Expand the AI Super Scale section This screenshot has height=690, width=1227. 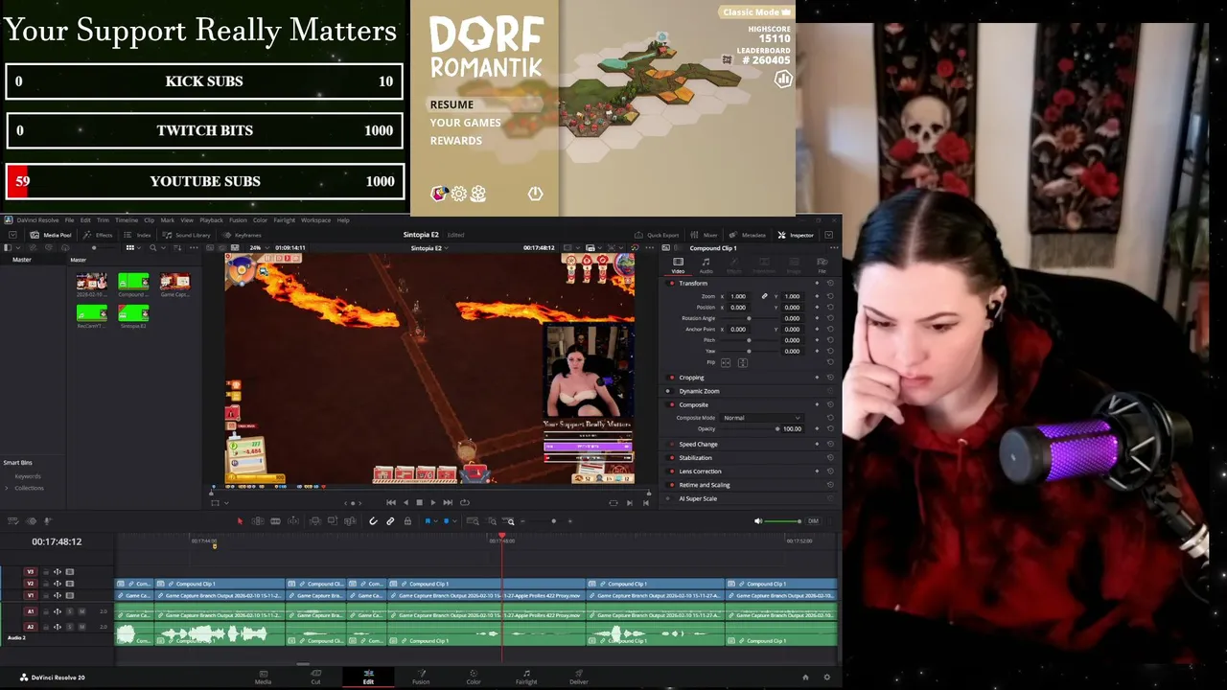tap(698, 498)
